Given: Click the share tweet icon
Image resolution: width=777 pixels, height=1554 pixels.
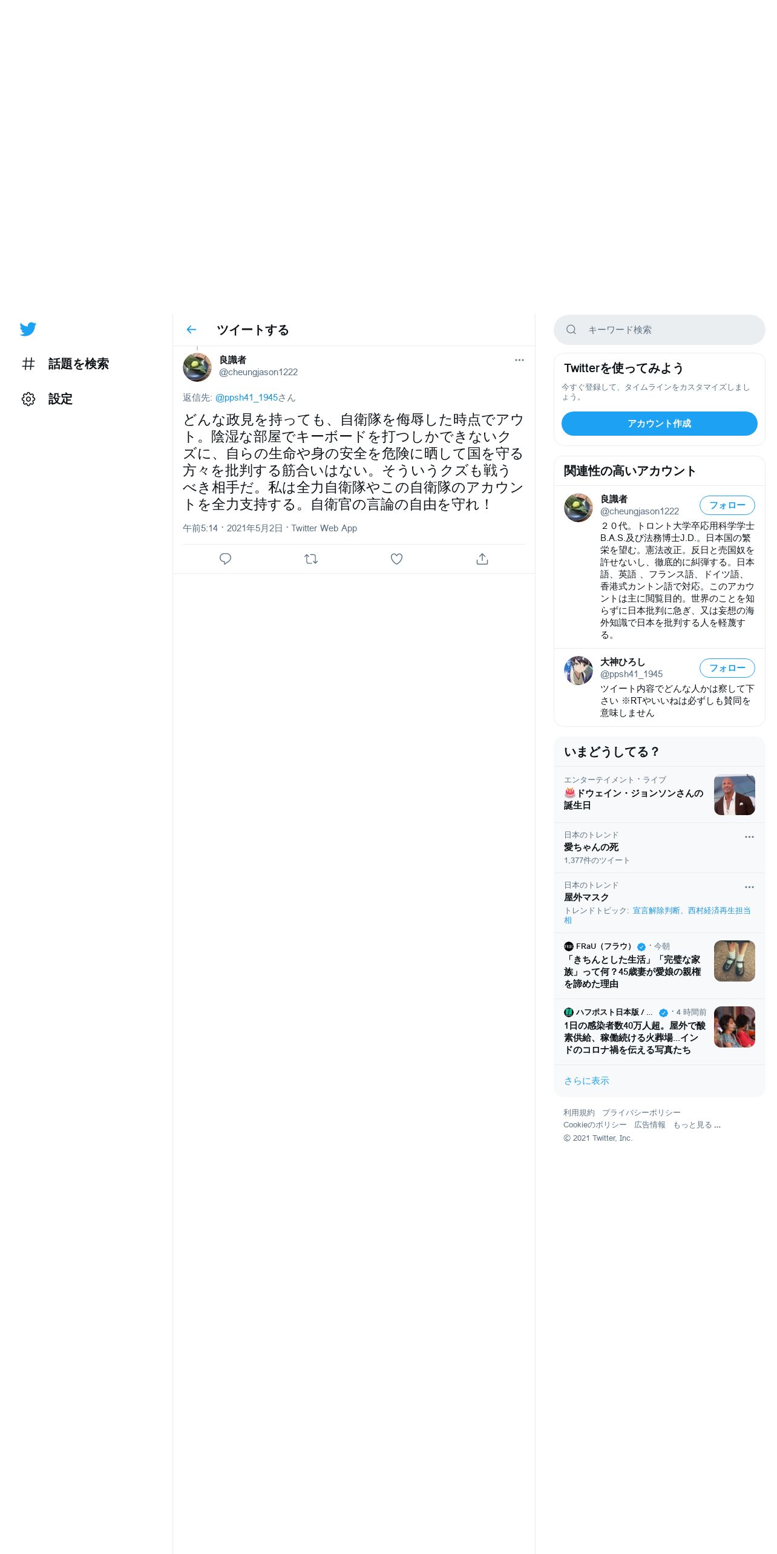Looking at the screenshot, I should point(482,559).
